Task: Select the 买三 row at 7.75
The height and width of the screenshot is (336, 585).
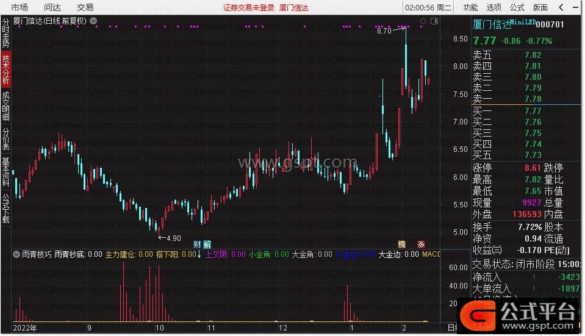Action: (x=526, y=133)
